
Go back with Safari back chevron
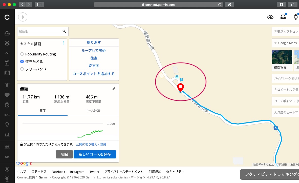(x=22, y=5)
